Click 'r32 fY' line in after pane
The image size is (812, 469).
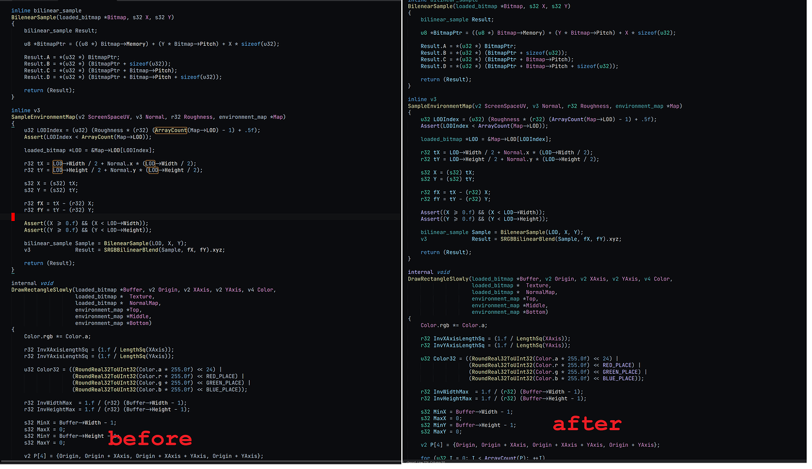coord(455,199)
